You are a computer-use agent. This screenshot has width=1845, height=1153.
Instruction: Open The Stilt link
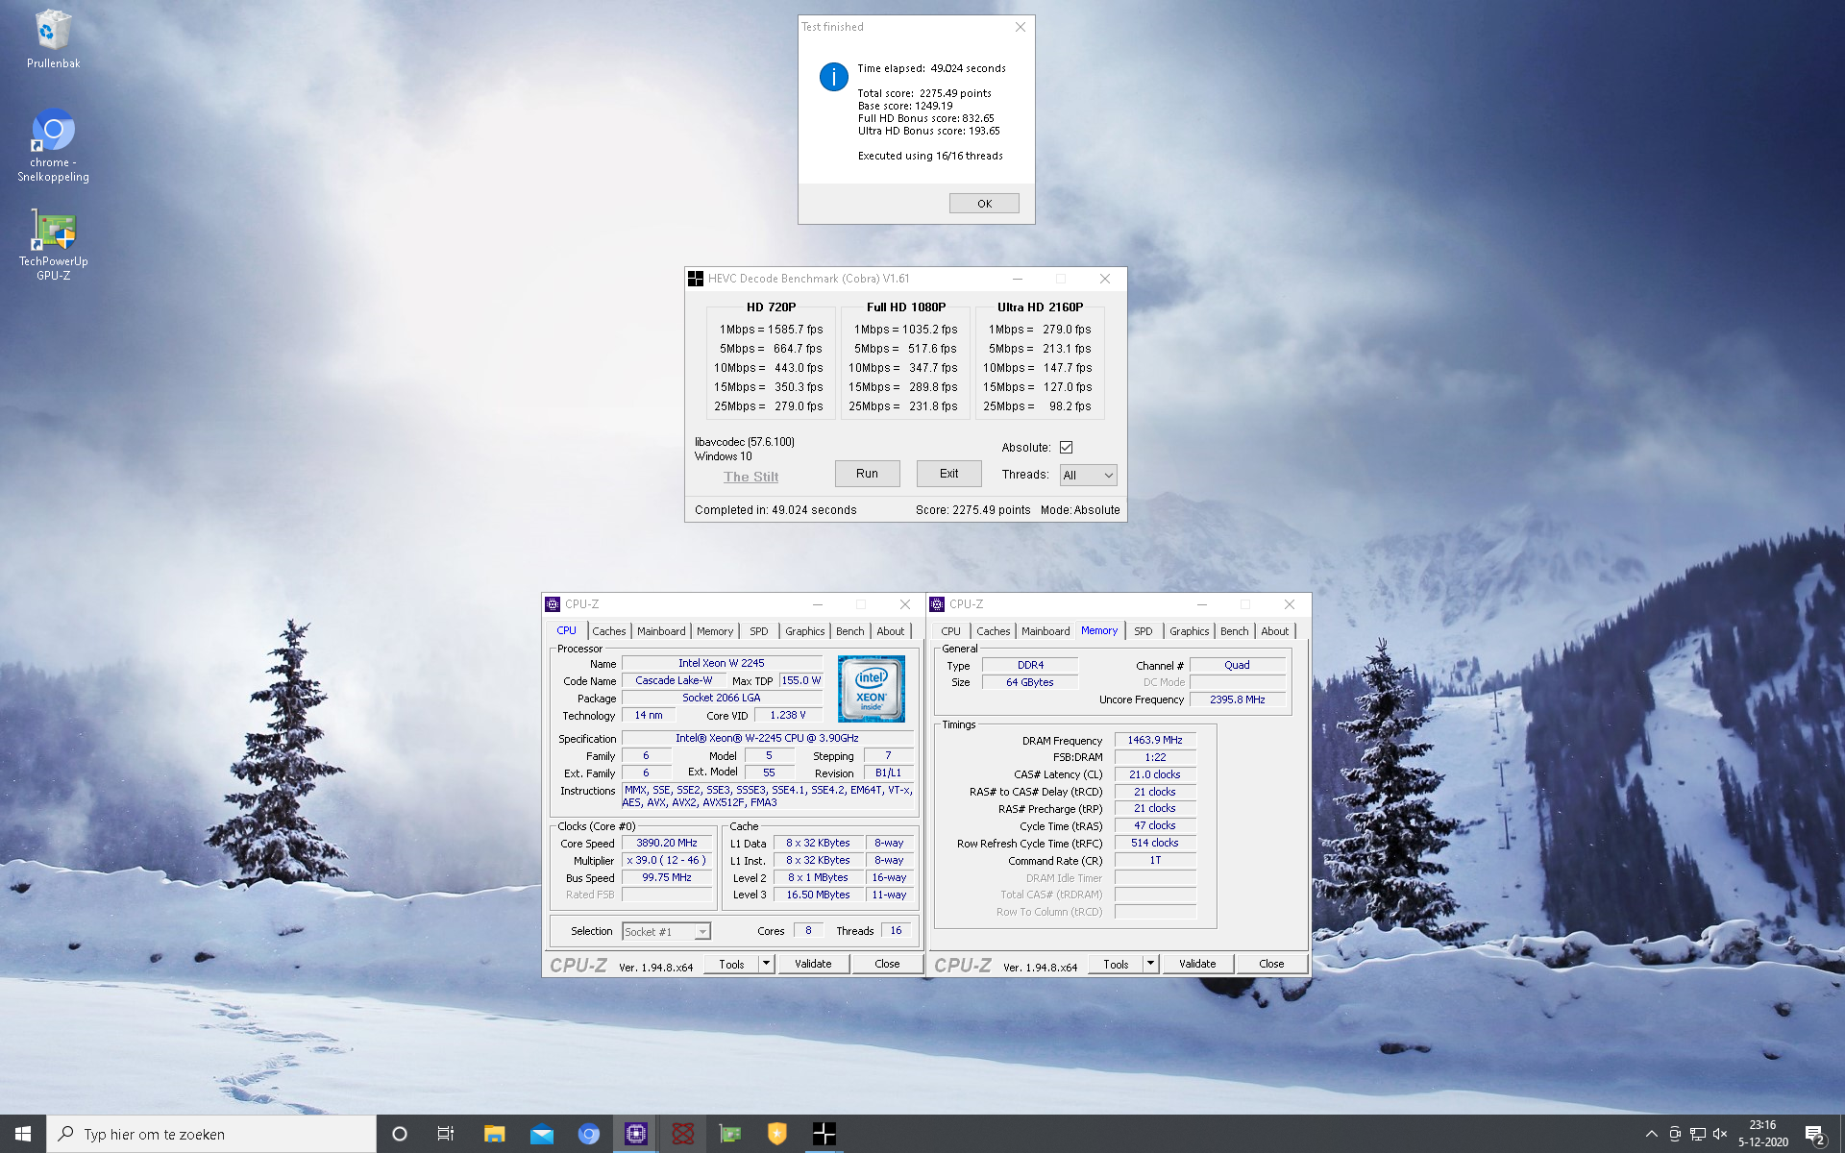click(x=750, y=477)
